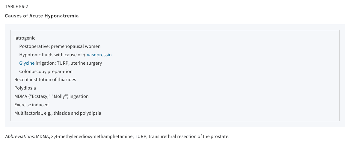Viewport: 350px width, 144px height.
Task: Click the word TURP in the abbreviations footnote
Action: [141, 137]
